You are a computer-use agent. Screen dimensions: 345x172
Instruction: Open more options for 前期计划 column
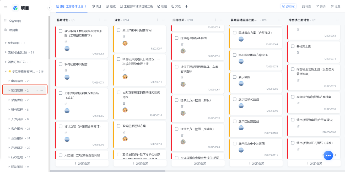[106, 20]
